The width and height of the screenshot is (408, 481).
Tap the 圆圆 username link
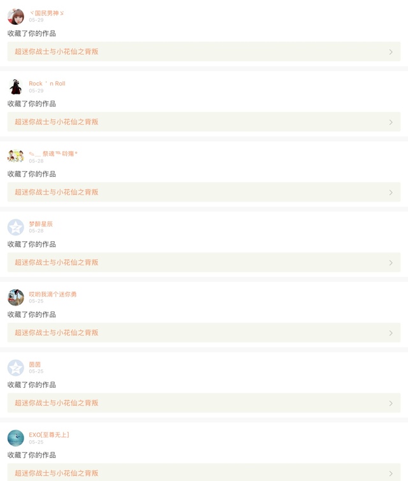tap(35, 364)
